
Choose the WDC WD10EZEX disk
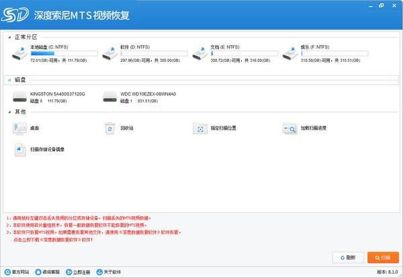click(x=109, y=97)
